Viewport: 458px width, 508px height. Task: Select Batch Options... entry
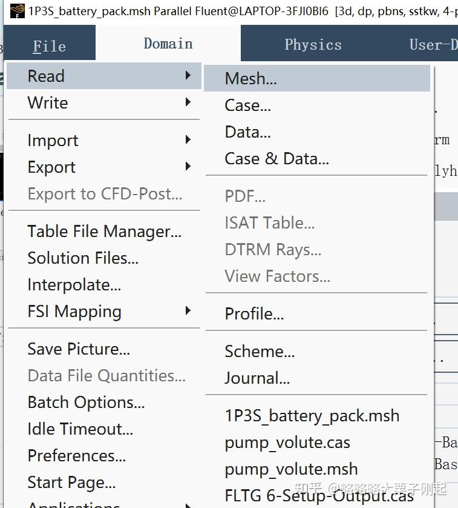tap(86, 403)
